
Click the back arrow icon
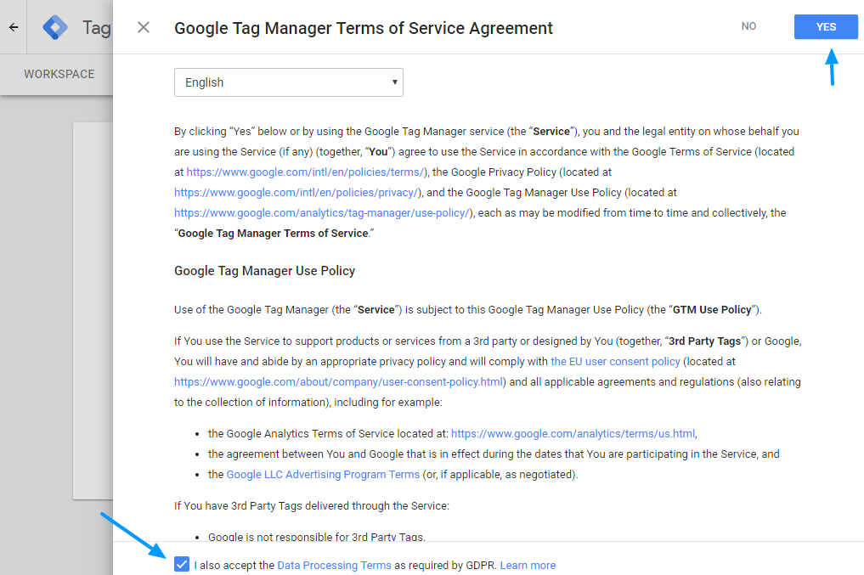pyautogui.click(x=14, y=27)
